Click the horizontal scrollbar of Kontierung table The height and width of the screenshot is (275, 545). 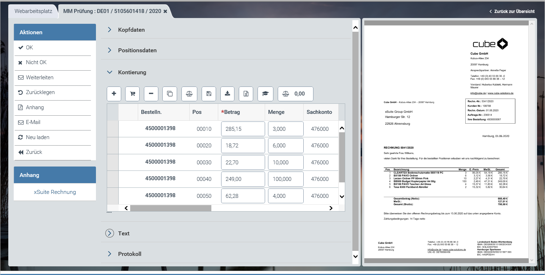point(171,208)
